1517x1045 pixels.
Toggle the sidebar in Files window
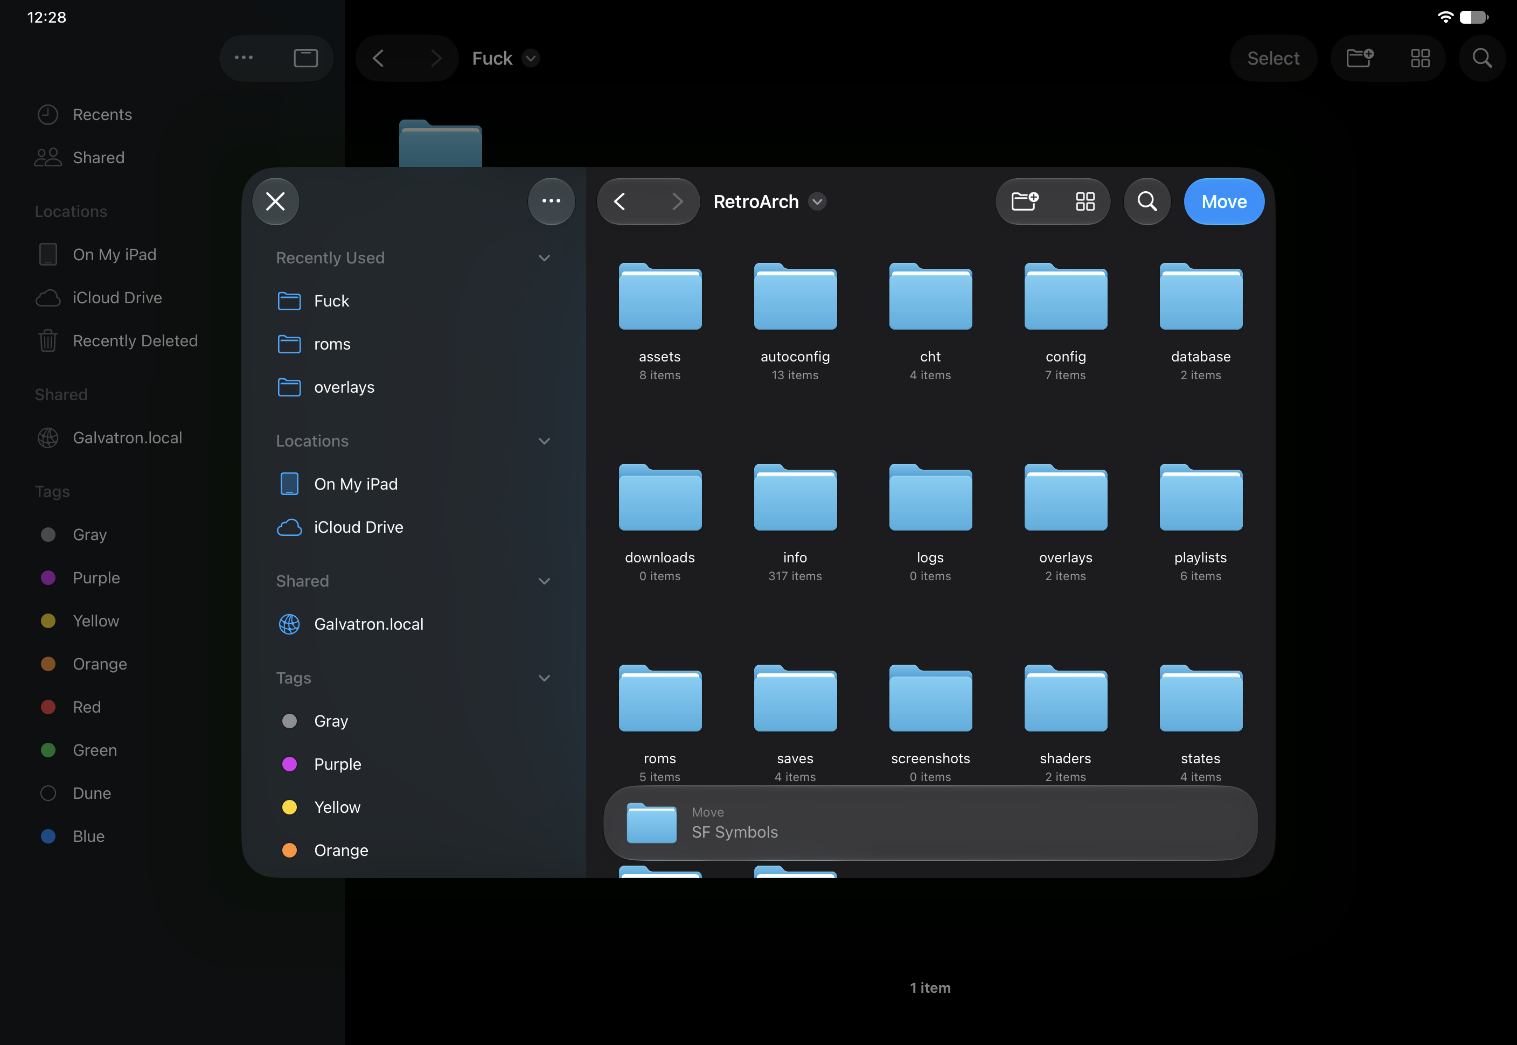pyautogui.click(x=306, y=58)
